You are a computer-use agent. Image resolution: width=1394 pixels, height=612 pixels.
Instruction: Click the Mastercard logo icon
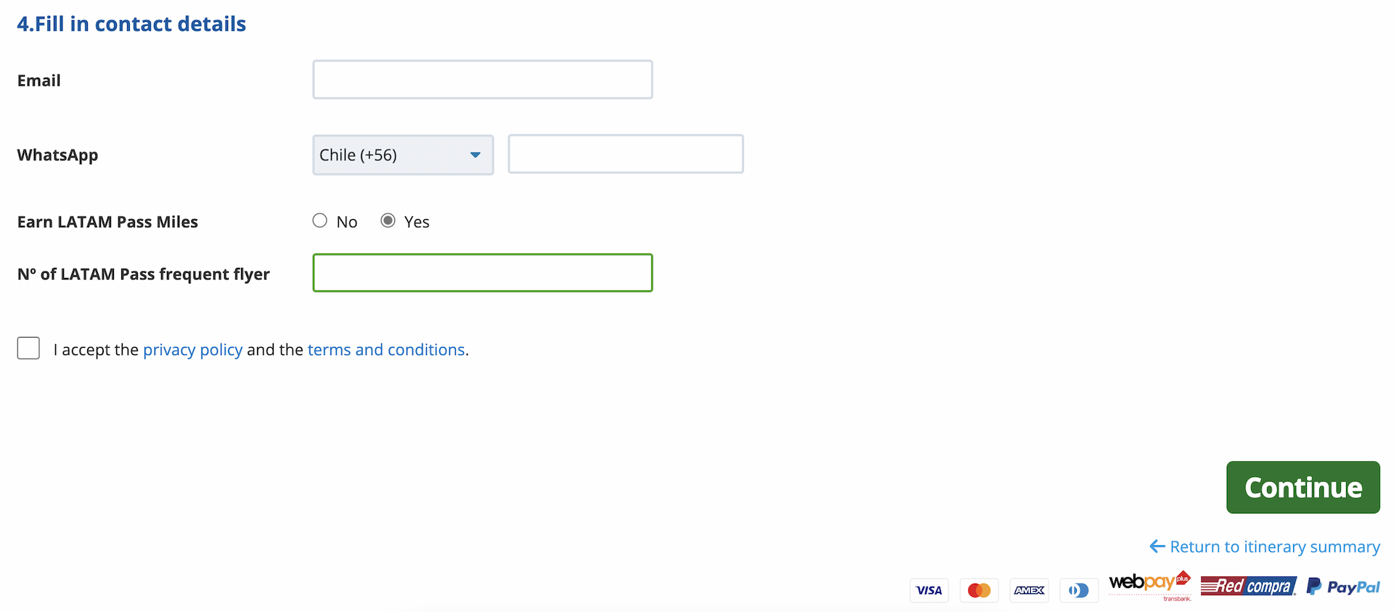(x=979, y=590)
